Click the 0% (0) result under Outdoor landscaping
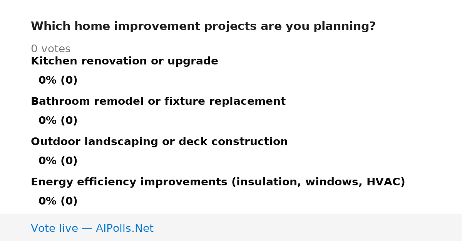Image resolution: width=462 pixels, height=241 pixels. (x=58, y=161)
